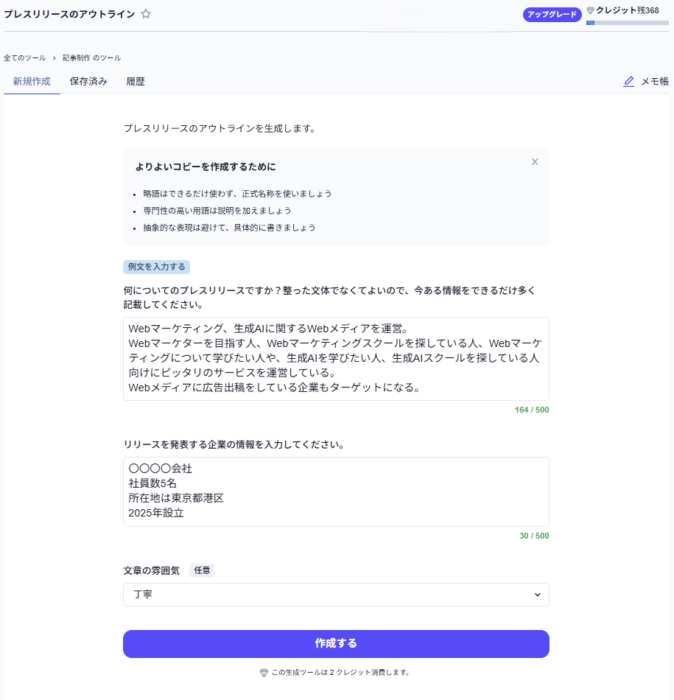Click the diamond credit icon at top right
Screen dimensions: 674x700
(x=590, y=10)
